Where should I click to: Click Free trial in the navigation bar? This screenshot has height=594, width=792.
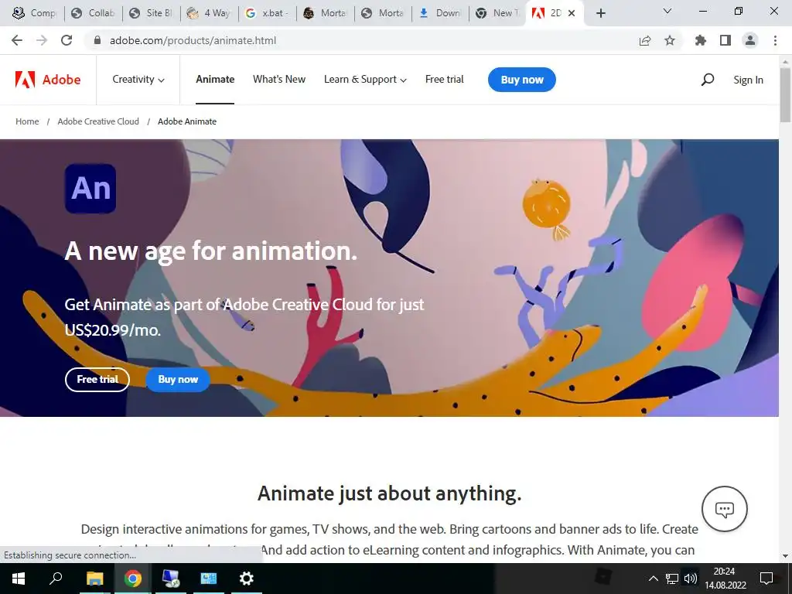(x=445, y=80)
